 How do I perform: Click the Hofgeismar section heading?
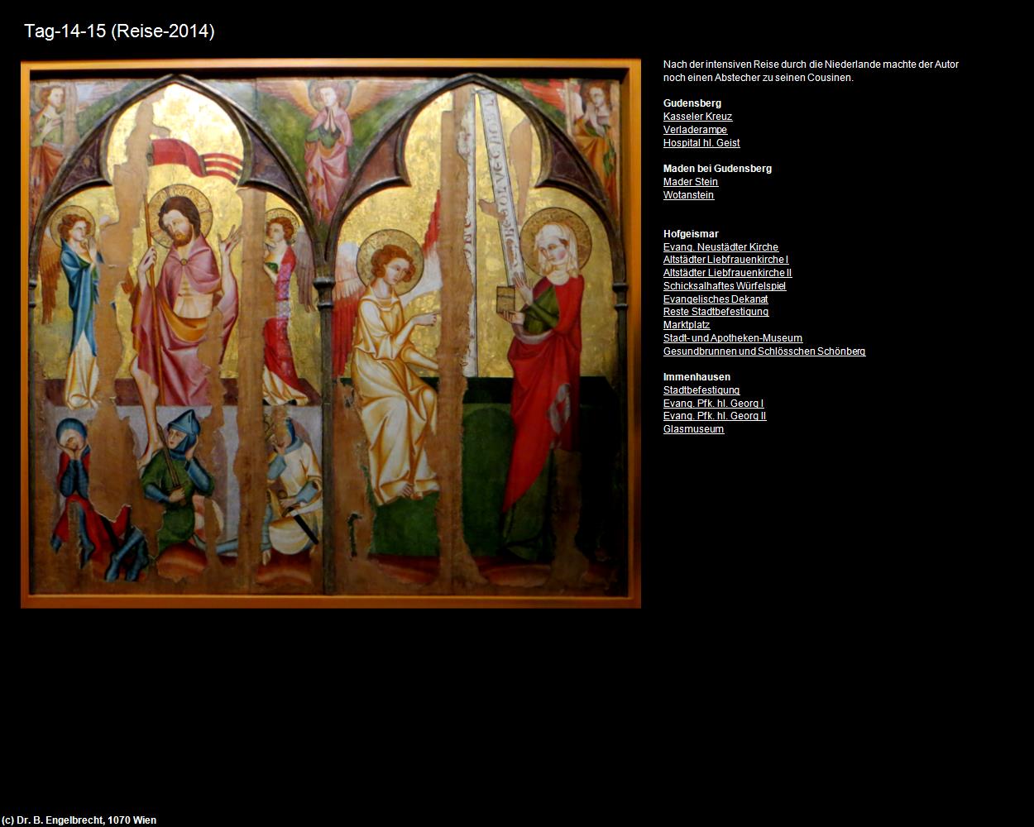(691, 234)
